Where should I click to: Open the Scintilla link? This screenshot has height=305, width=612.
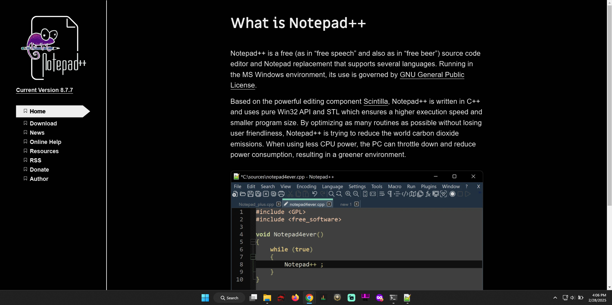click(x=375, y=102)
